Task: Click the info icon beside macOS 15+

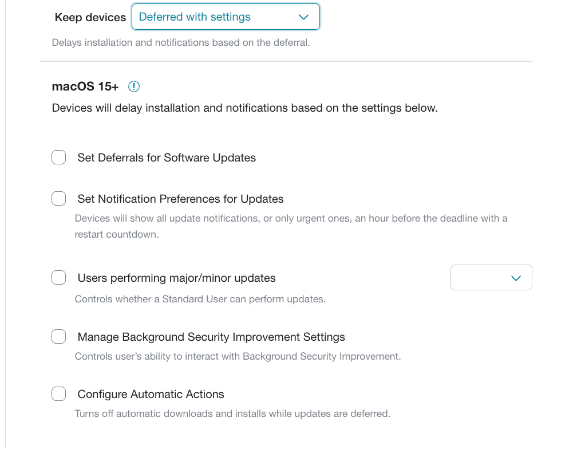Action: pyautogui.click(x=133, y=86)
